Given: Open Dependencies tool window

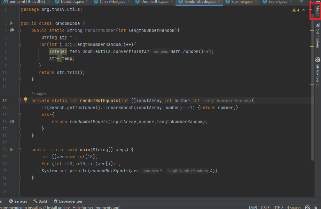Looking at the screenshot, I should (x=68, y=201).
